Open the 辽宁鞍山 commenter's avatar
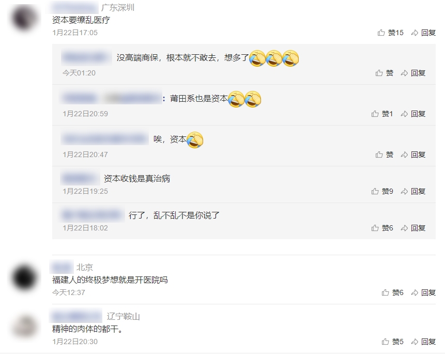The image size is (445, 356). tap(24, 327)
